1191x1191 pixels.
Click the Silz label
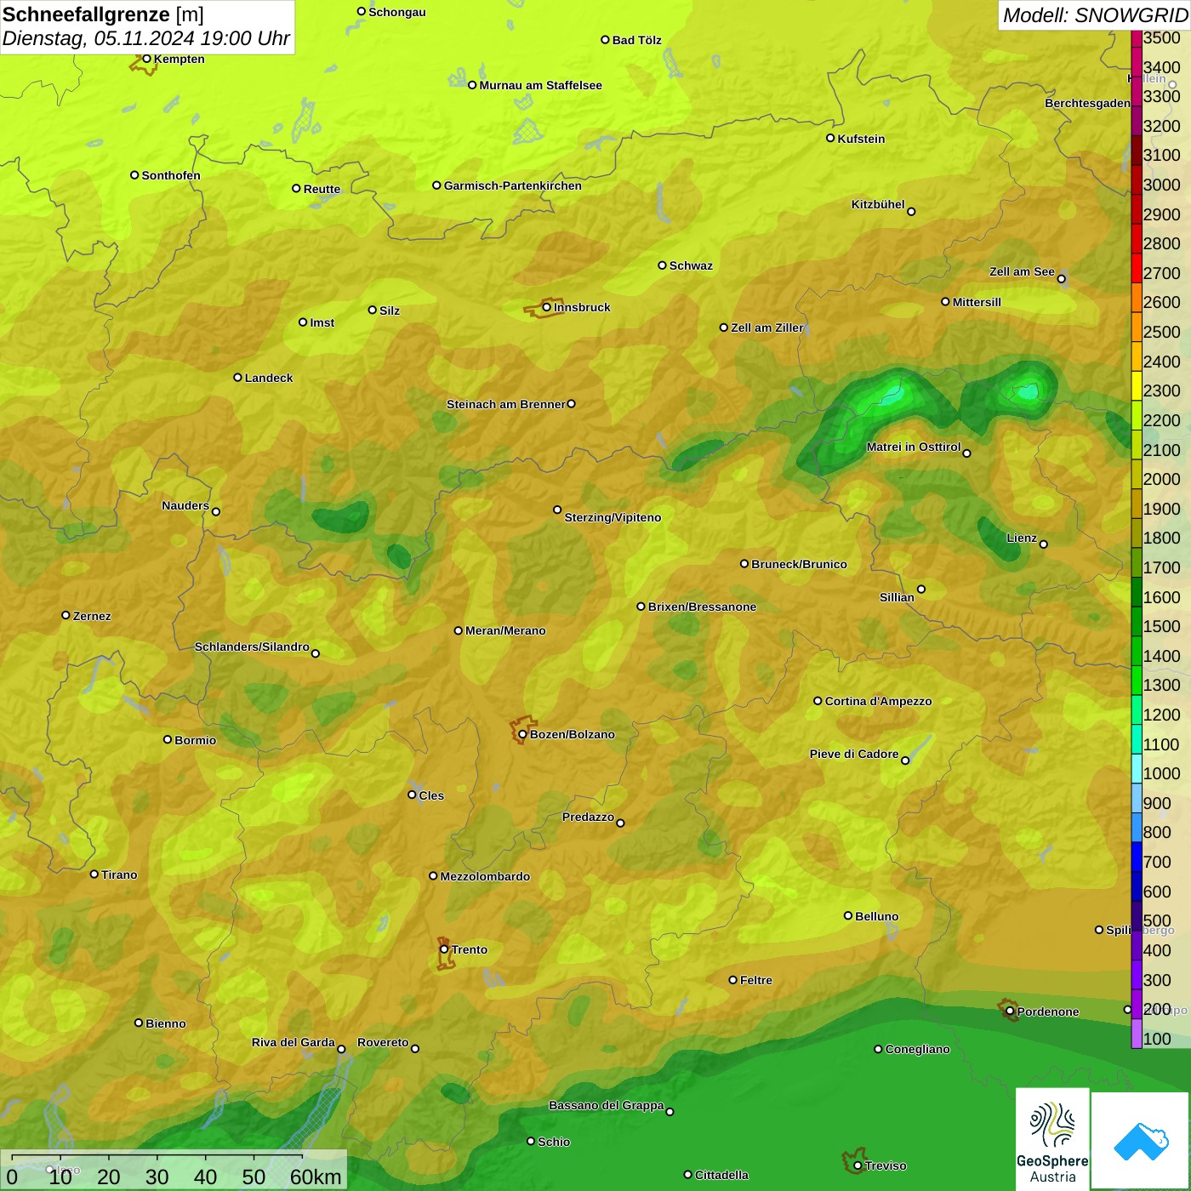pos(390,311)
